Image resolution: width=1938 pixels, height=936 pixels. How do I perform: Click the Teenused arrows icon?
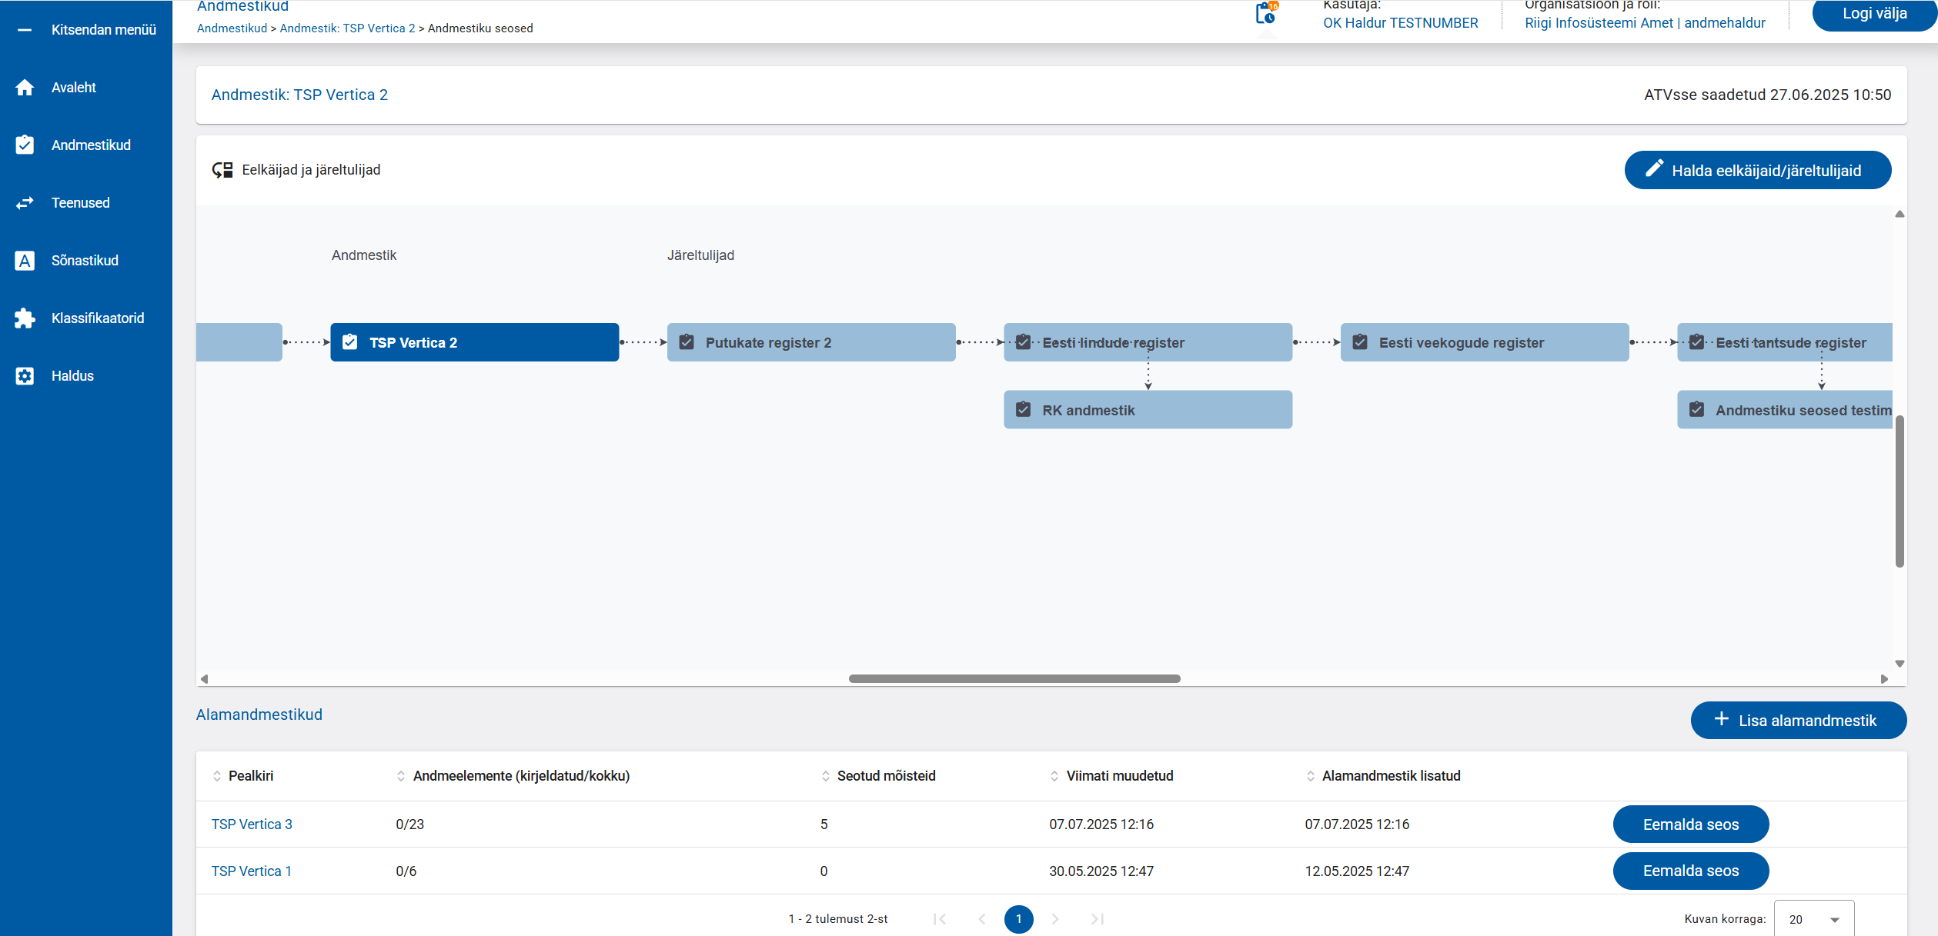tap(25, 203)
